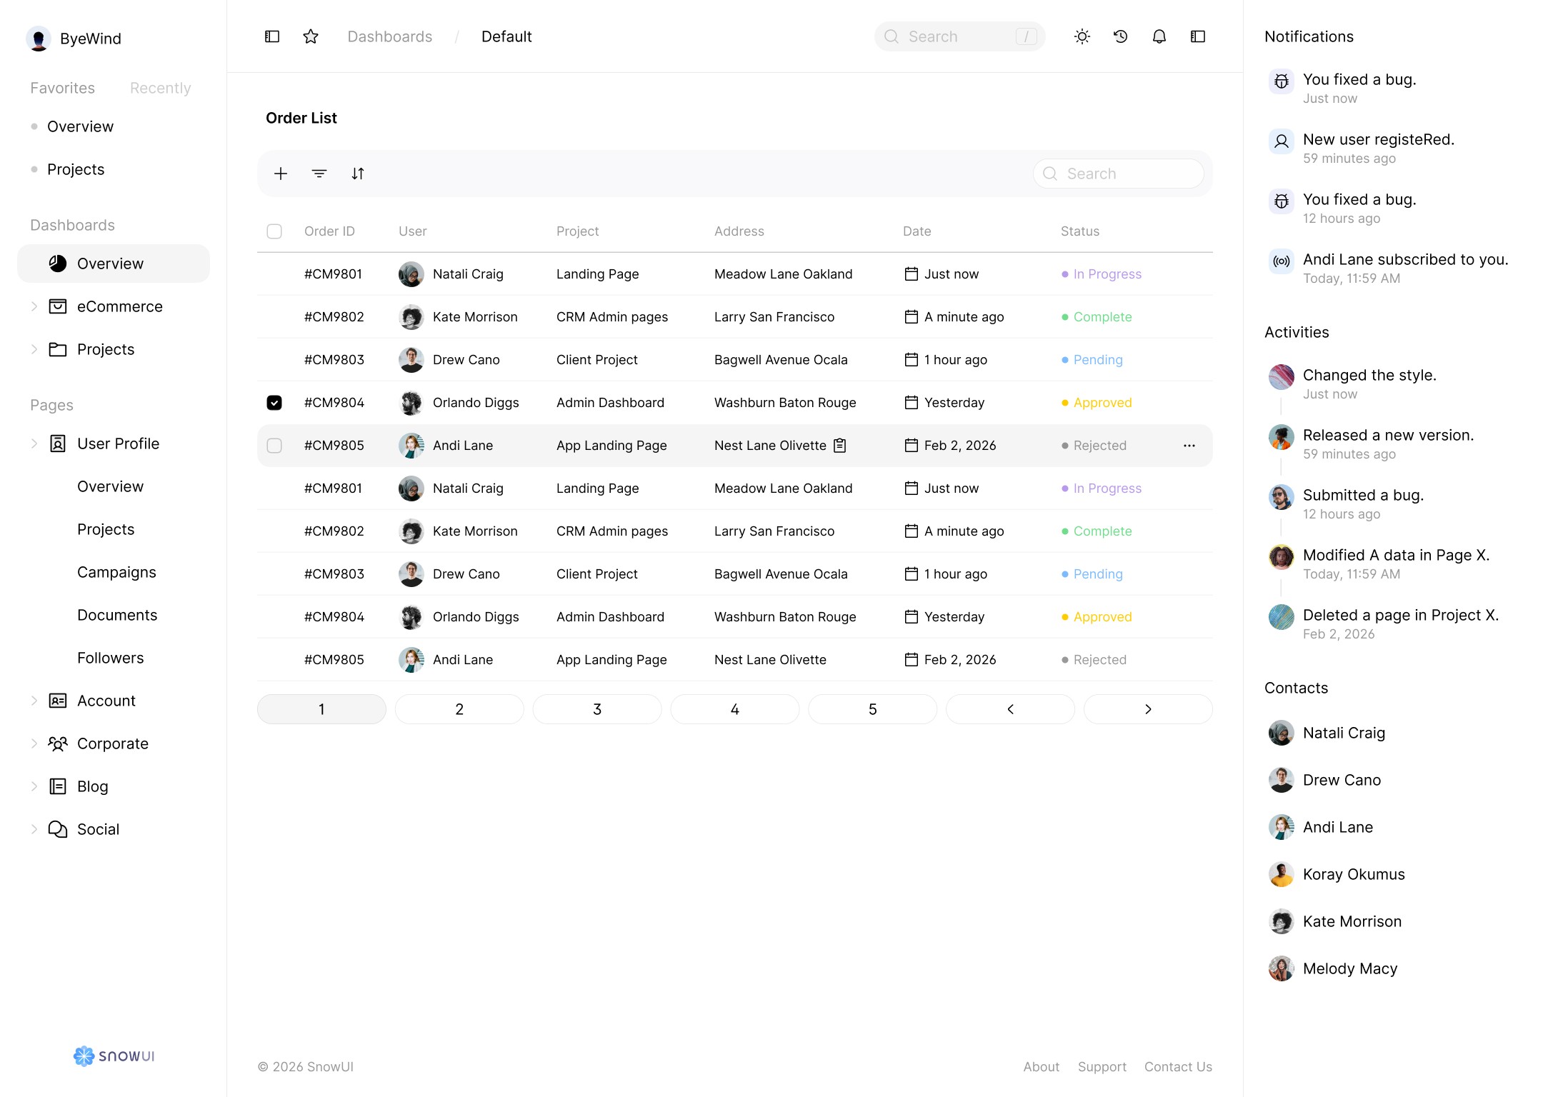Open the history clock icon
1543x1097 pixels.
pos(1121,36)
